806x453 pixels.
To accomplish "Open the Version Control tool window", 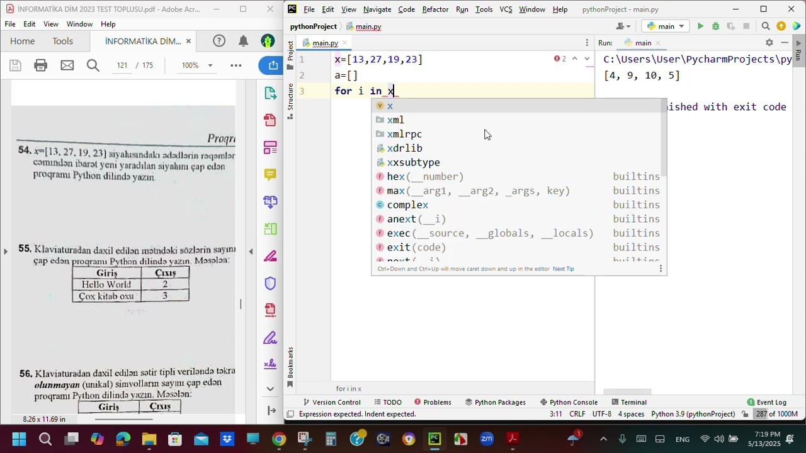I will tap(331, 402).
